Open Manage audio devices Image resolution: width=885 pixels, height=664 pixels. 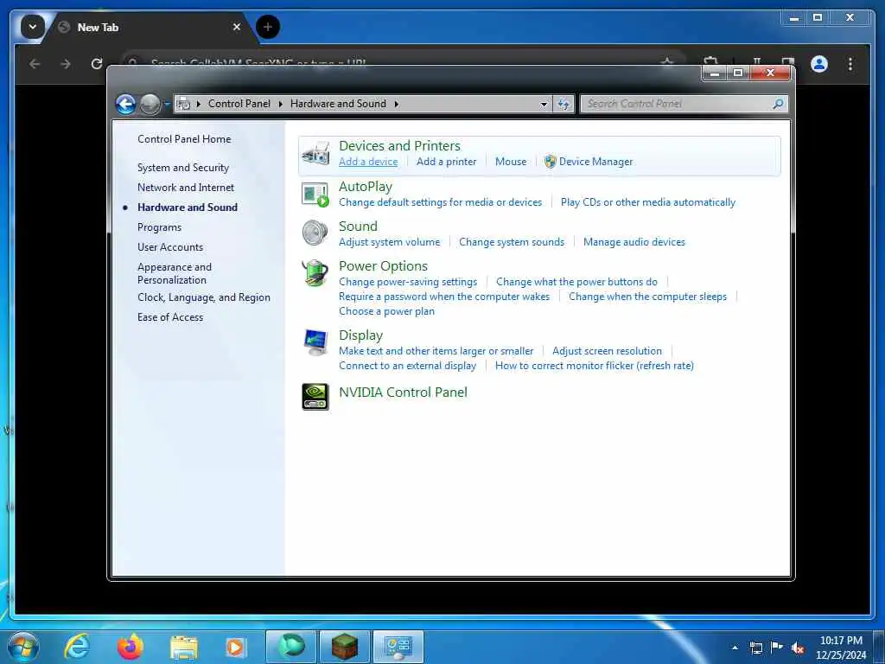tap(634, 242)
